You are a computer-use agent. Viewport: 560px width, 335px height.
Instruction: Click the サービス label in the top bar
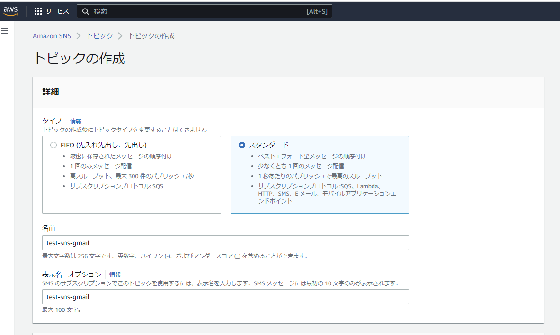57,11
